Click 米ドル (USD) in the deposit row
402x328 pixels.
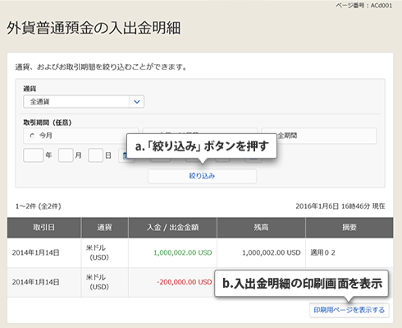[98, 252]
